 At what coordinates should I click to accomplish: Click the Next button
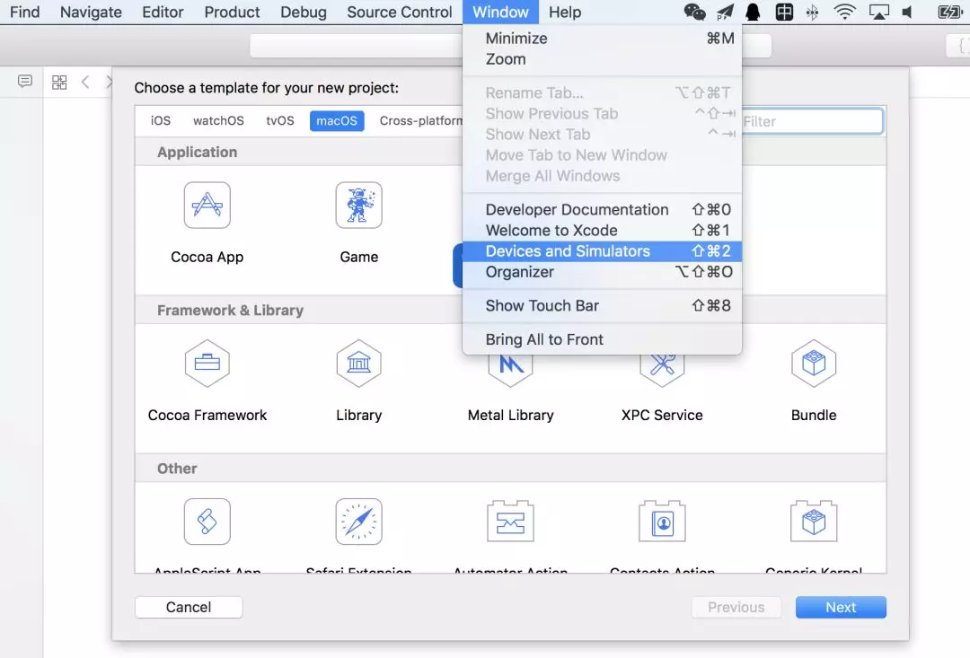click(x=841, y=608)
